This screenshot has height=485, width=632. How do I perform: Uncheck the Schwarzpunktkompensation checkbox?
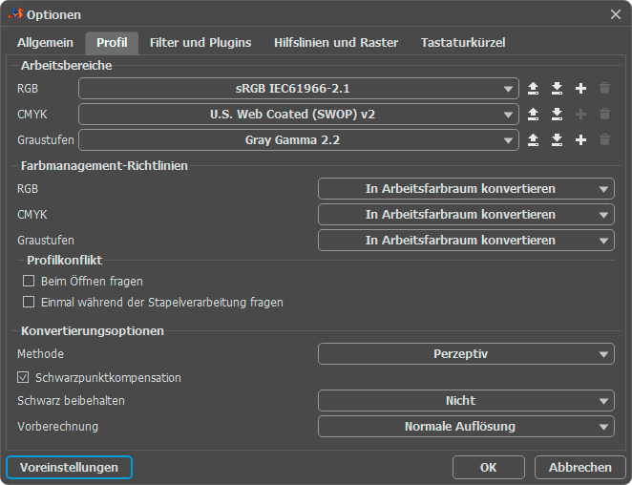point(23,378)
